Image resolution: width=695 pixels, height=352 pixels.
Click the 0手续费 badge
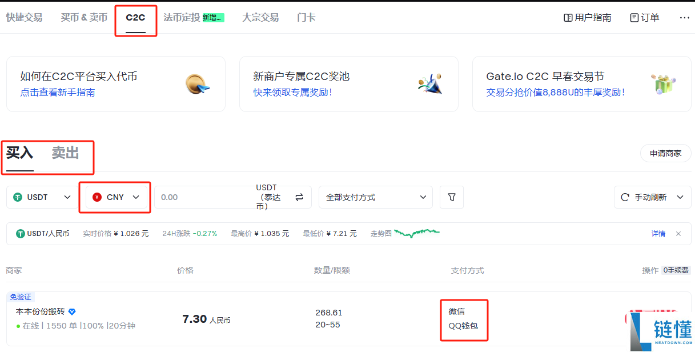tap(676, 270)
